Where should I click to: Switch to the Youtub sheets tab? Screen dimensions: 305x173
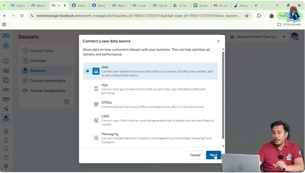click(x=201, y=5)
